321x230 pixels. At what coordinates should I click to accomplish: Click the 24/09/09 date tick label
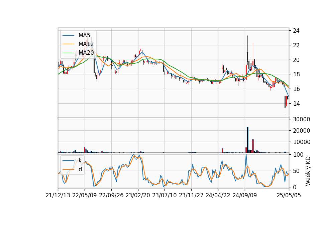click(x=245, y=195)
